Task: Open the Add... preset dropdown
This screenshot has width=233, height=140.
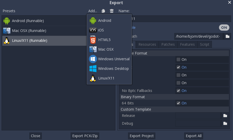Action: tap(92, 11)
